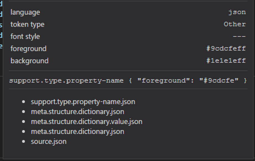Click the 'Other' token type value

click(x=235, y=24)
